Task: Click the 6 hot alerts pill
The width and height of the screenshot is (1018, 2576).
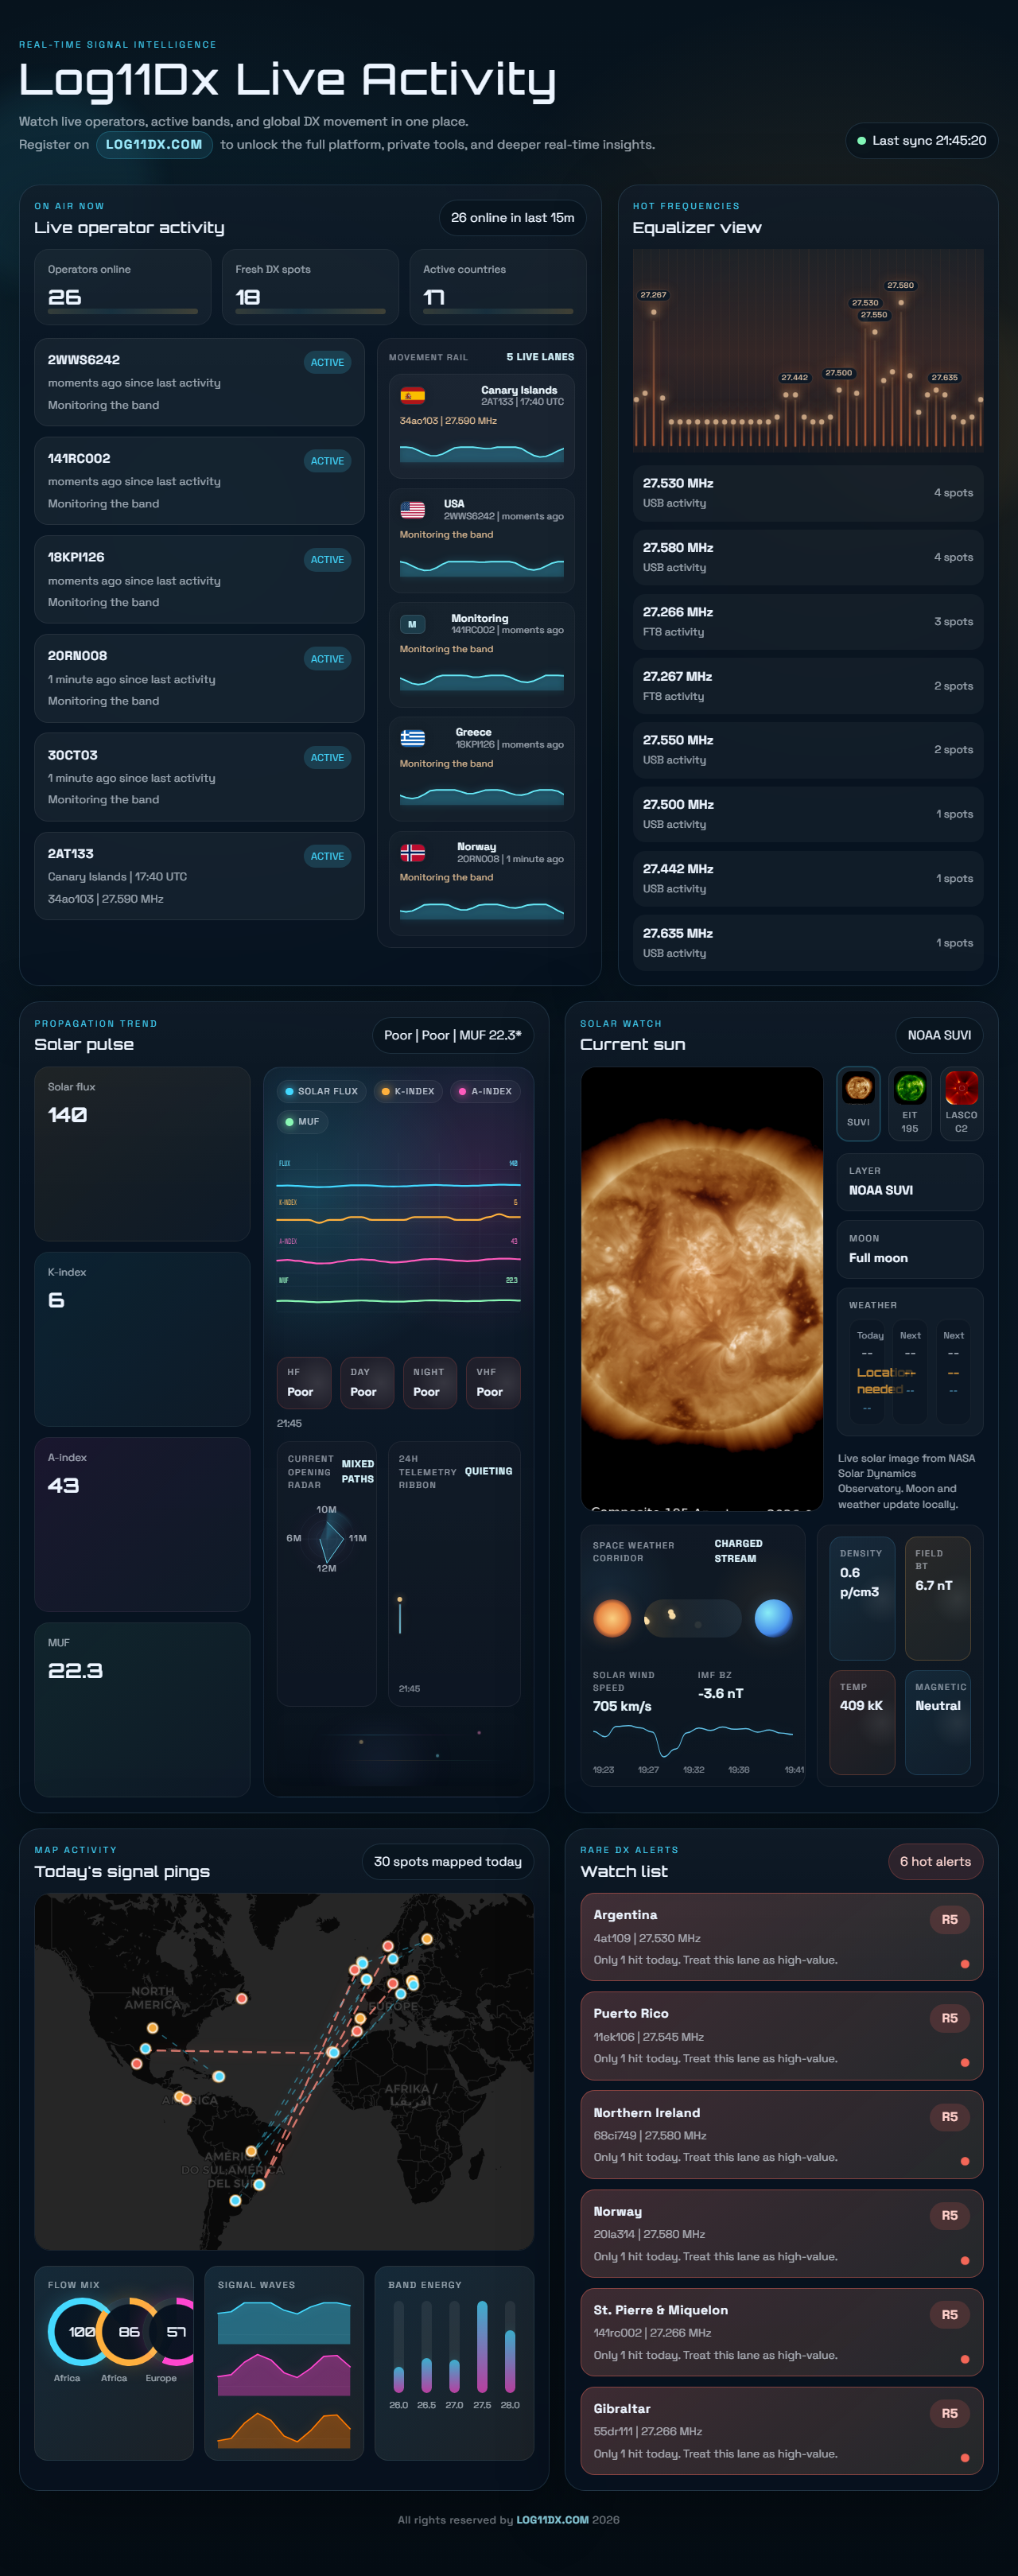Action: 935,1861
